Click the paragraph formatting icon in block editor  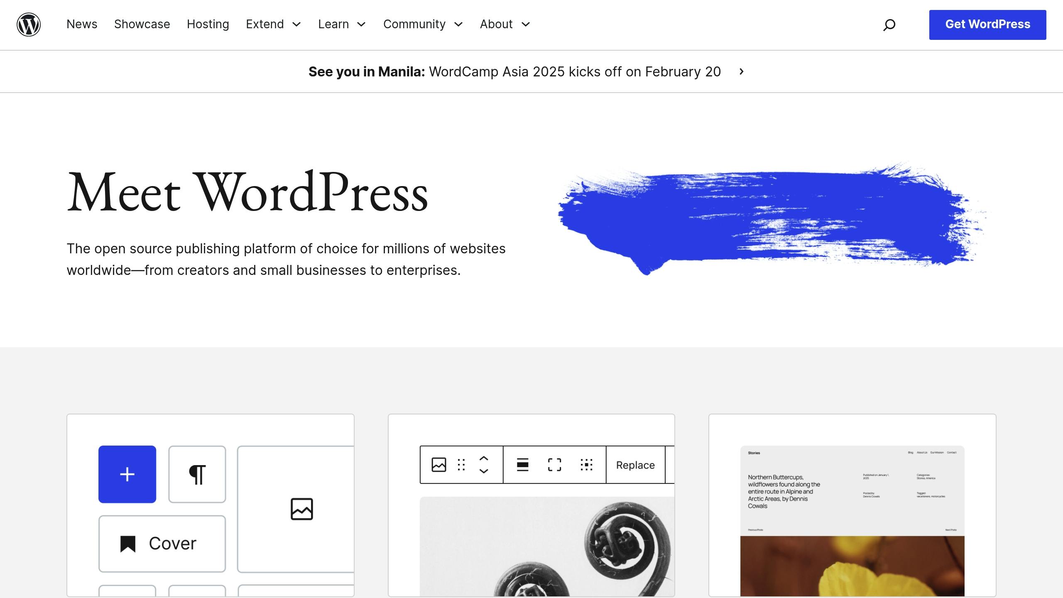pyautogui.click(x=196, y=473)
